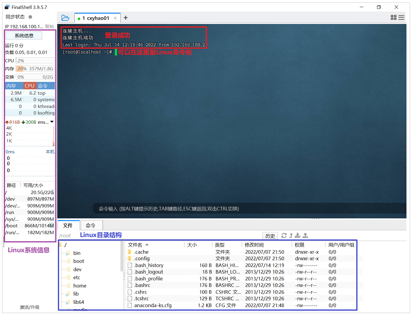
Task: Click the refresh icon in file toolbar
Action: pos(284,235)
